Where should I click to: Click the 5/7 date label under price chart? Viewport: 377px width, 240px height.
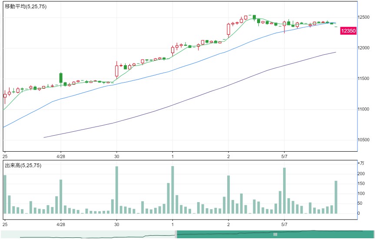(284, 157)
